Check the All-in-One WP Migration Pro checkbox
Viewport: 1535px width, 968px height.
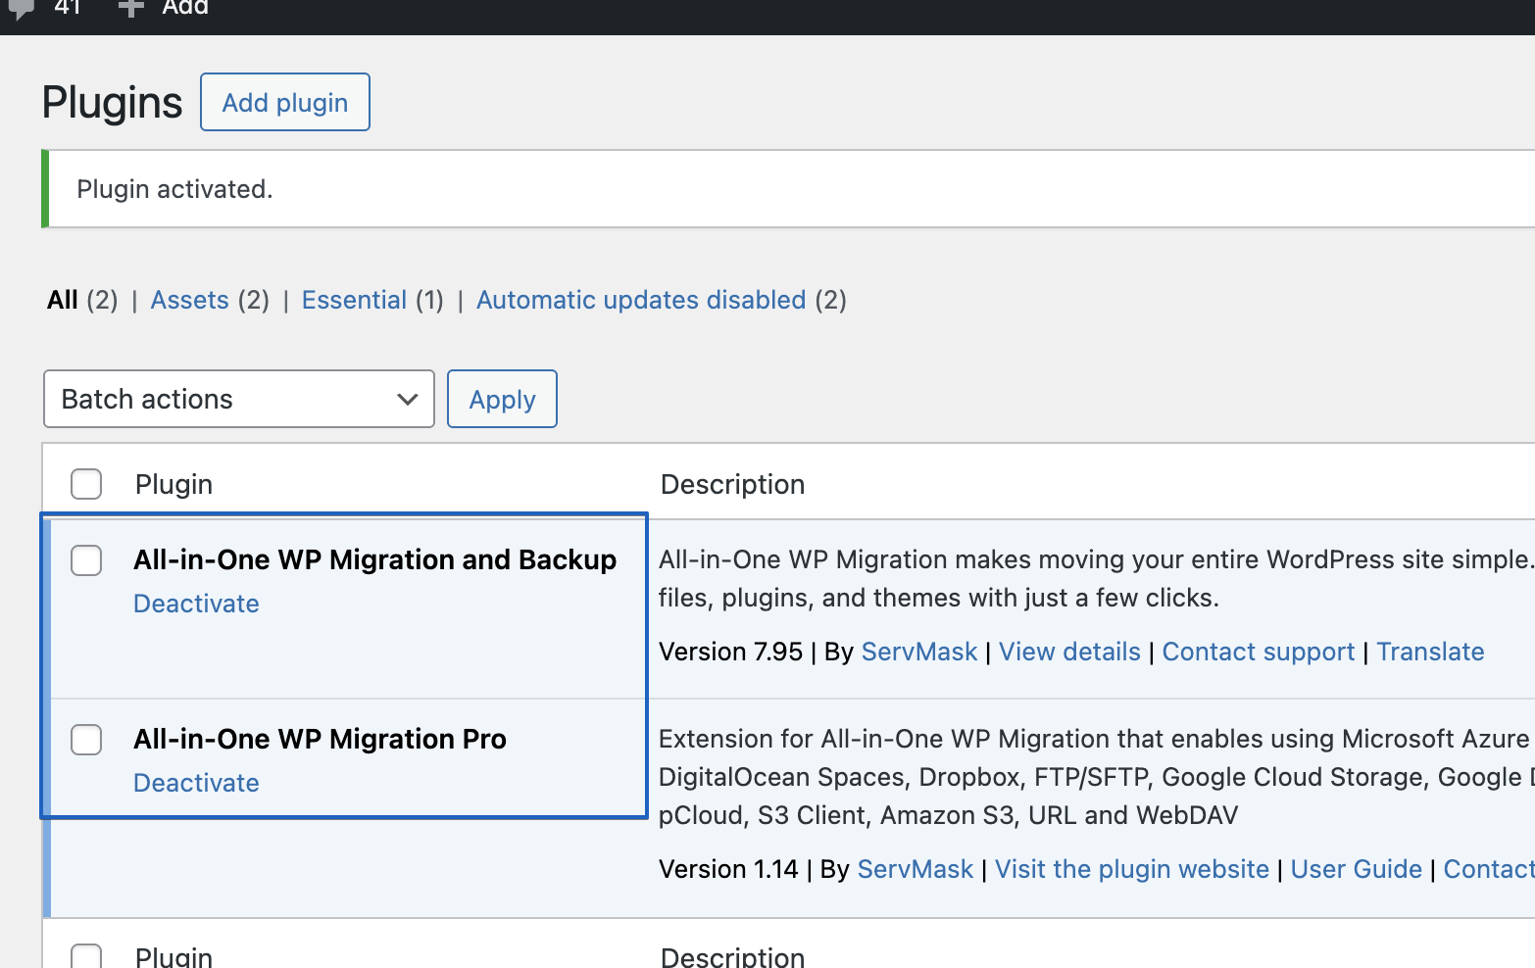tap(86, 740)
